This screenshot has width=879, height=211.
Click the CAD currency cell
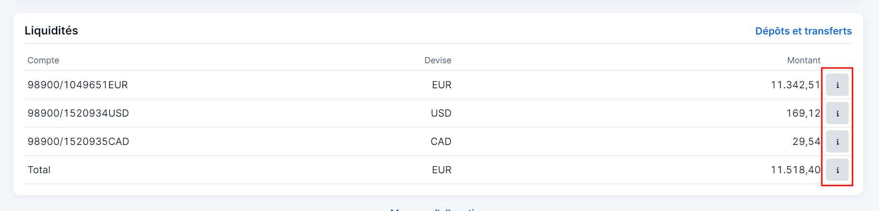[441, 142]
